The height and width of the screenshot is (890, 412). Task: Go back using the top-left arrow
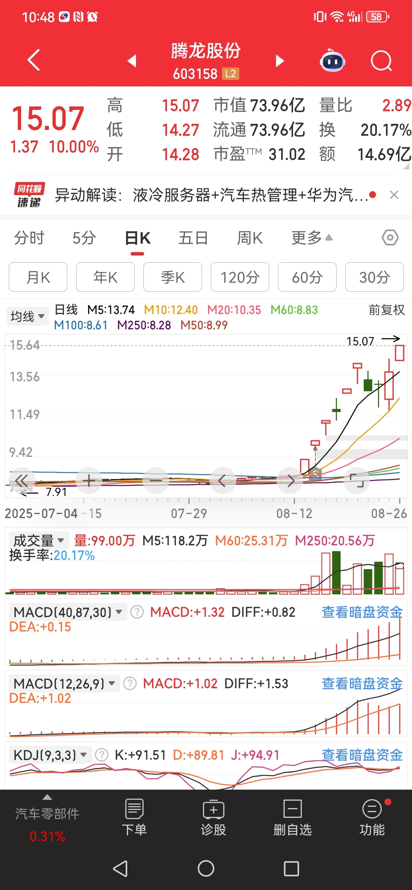(34, 61)
